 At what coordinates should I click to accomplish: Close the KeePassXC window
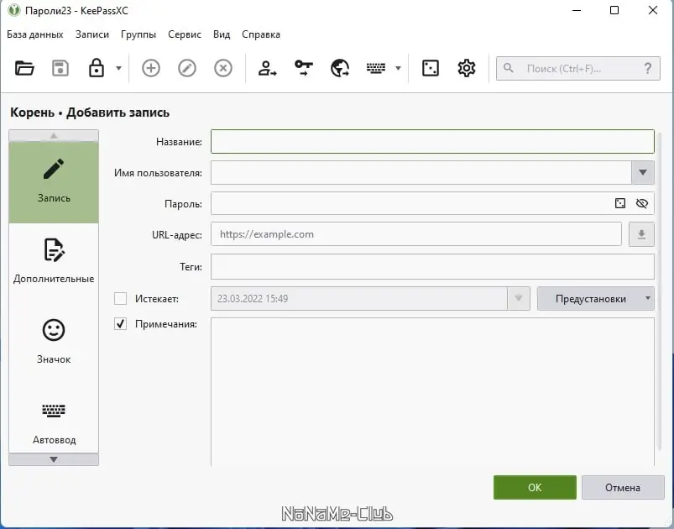coord(652,10)
